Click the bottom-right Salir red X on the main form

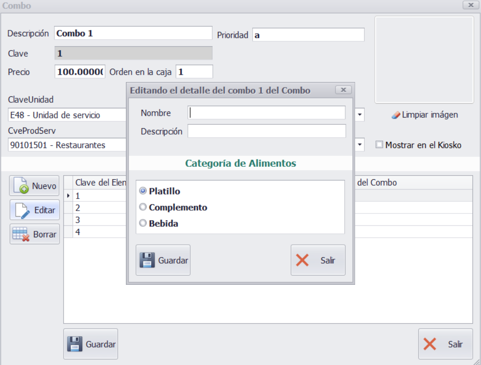coord(445,344)
